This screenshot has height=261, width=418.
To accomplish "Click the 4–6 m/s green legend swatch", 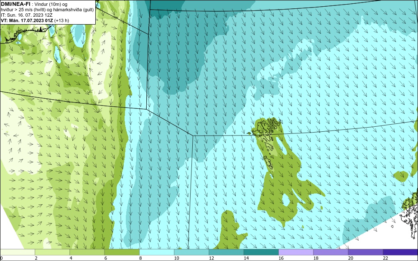I will [87, 252].
